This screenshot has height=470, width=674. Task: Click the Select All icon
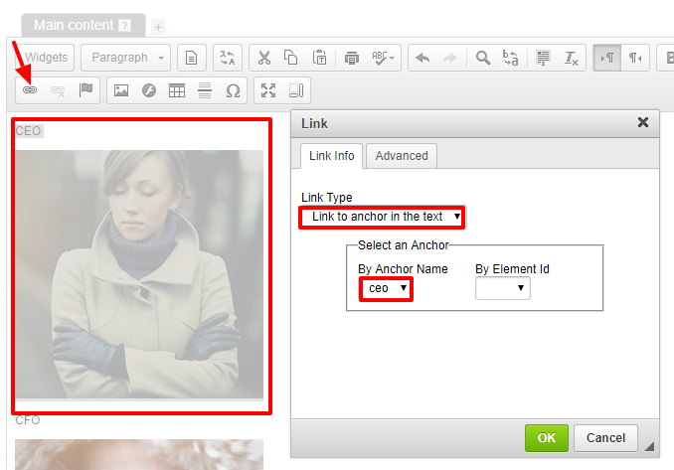(x=543, y=58)
